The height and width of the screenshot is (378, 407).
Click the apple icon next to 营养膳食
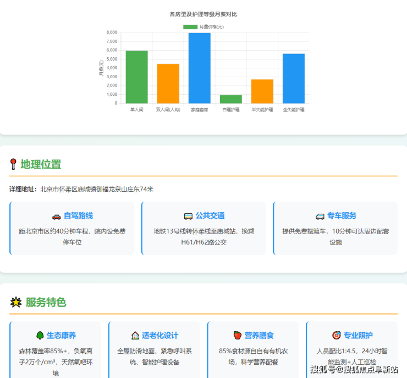238,335
